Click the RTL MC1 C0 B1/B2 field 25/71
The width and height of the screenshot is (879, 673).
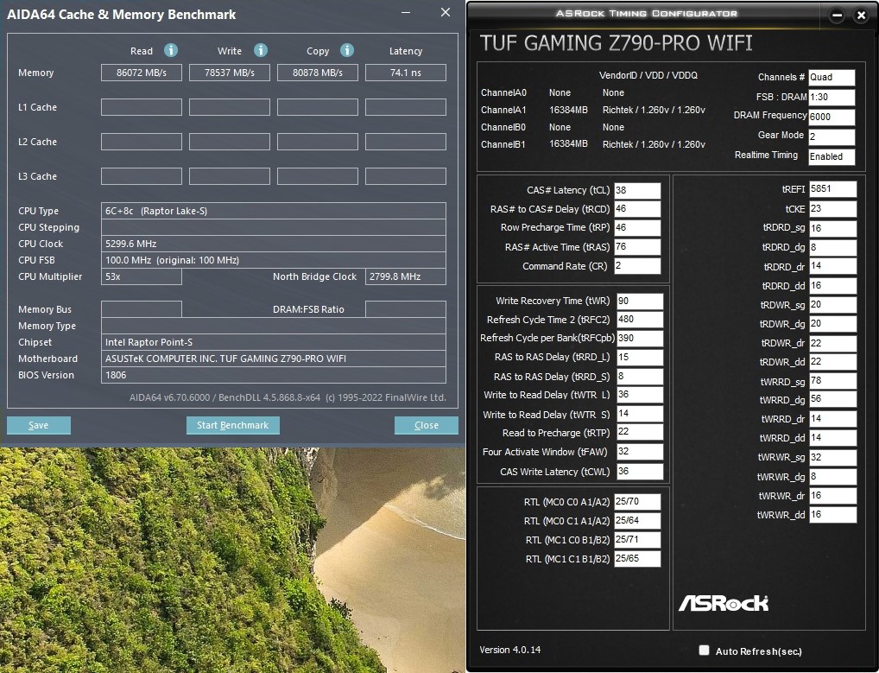tap(637, 539)
